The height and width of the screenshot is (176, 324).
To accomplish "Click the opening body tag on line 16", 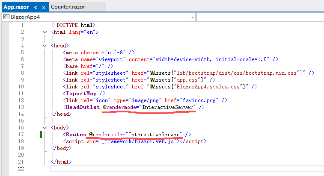I will [x=60, y=128].
